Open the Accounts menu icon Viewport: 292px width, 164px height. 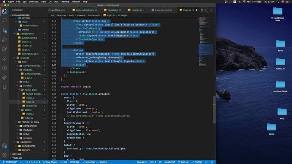[x=5, y=146]
